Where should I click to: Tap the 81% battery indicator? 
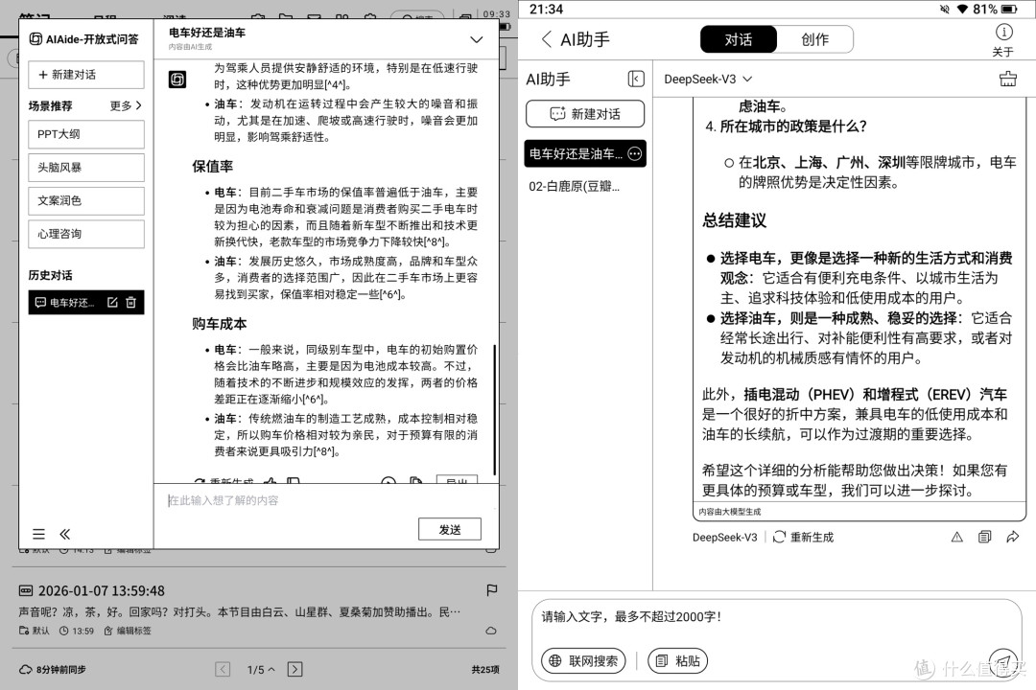[995, 10]
